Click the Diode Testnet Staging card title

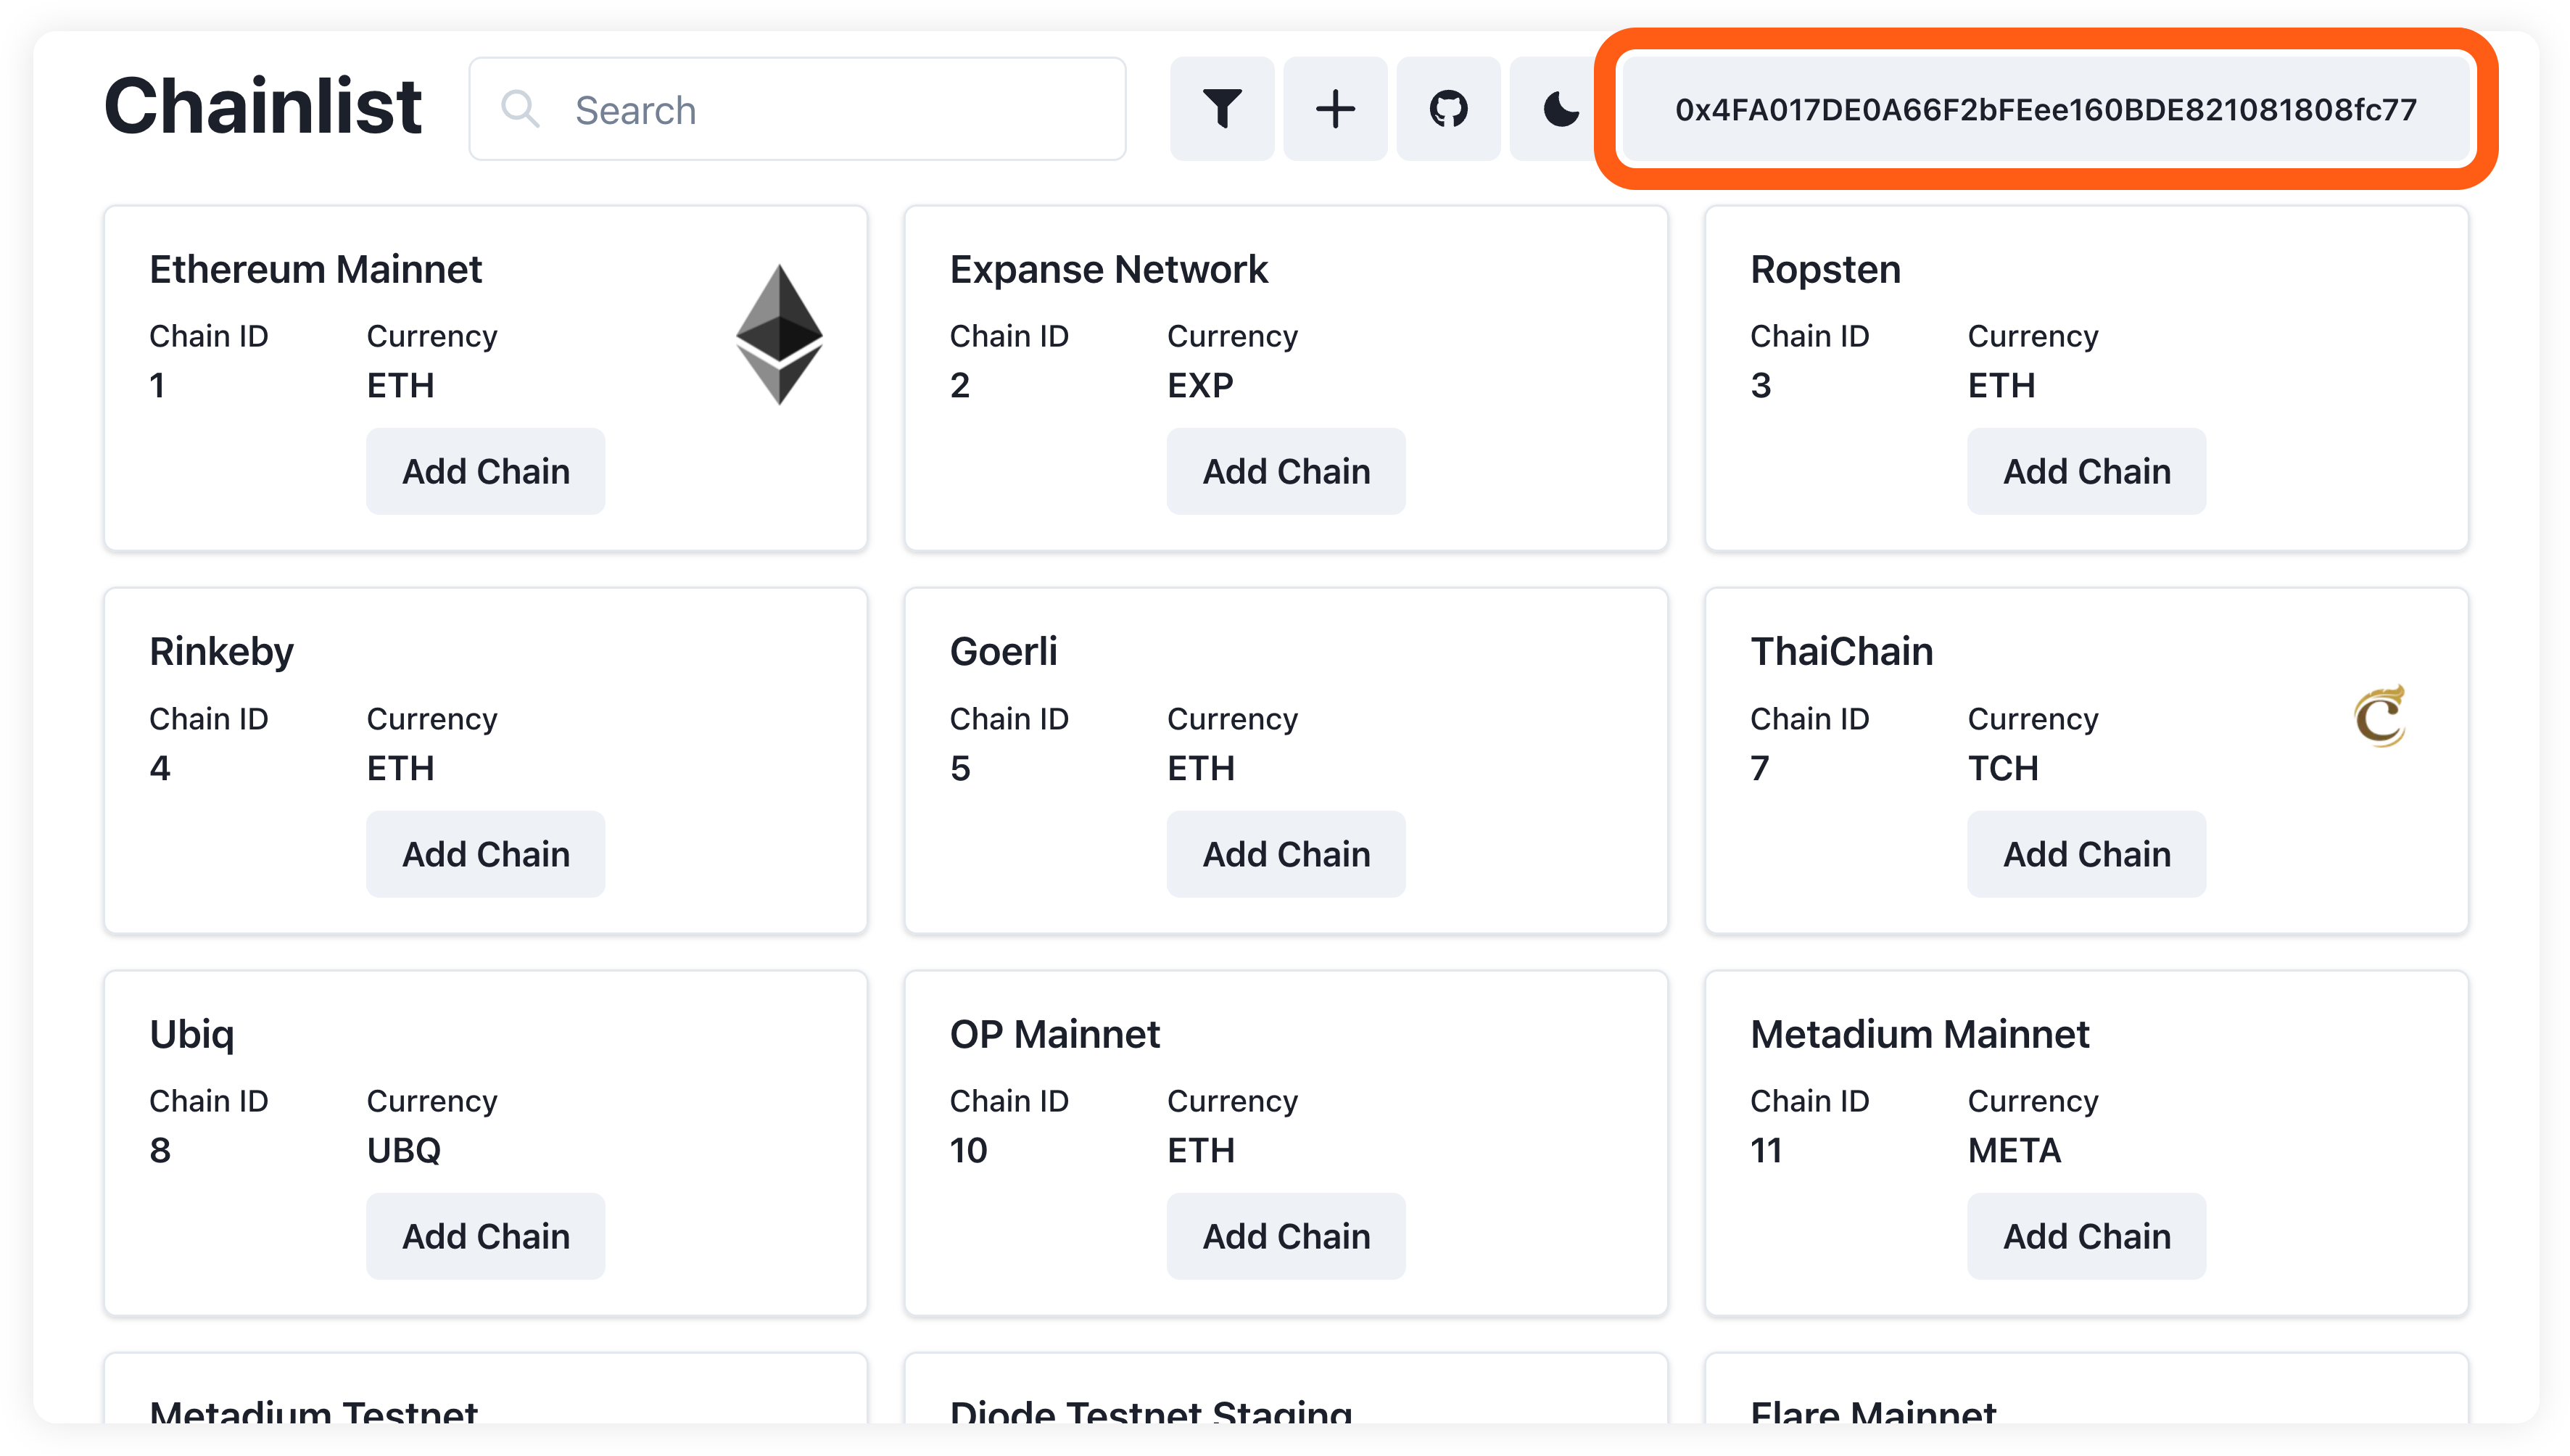[1151, 1411]
